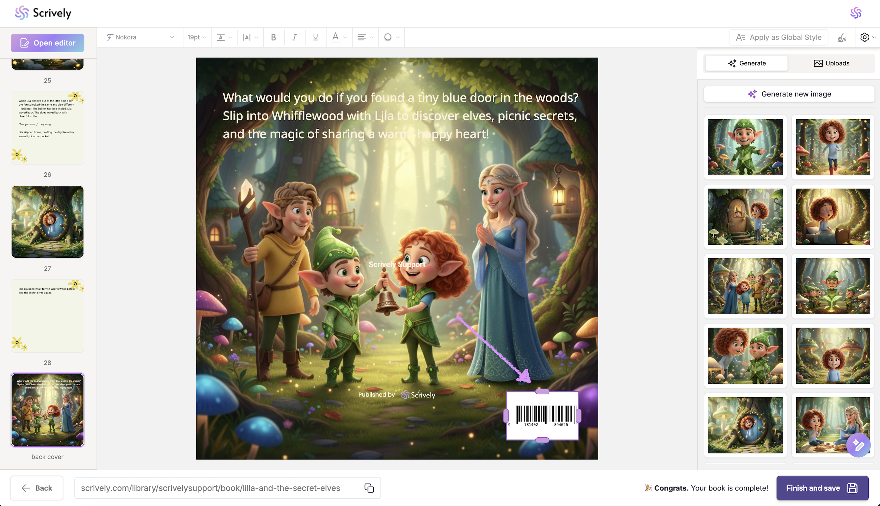
Task: Toggle underline text formatting
Action: (315, 37)
